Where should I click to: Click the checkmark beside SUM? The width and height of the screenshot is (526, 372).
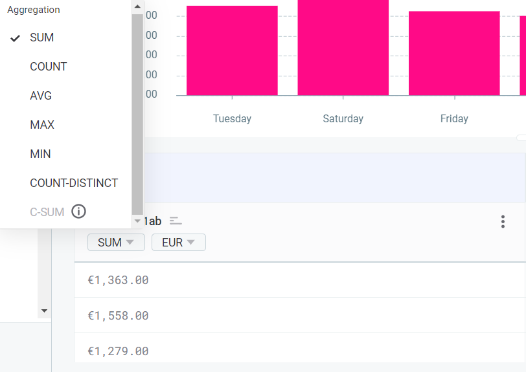coord(16,38)
